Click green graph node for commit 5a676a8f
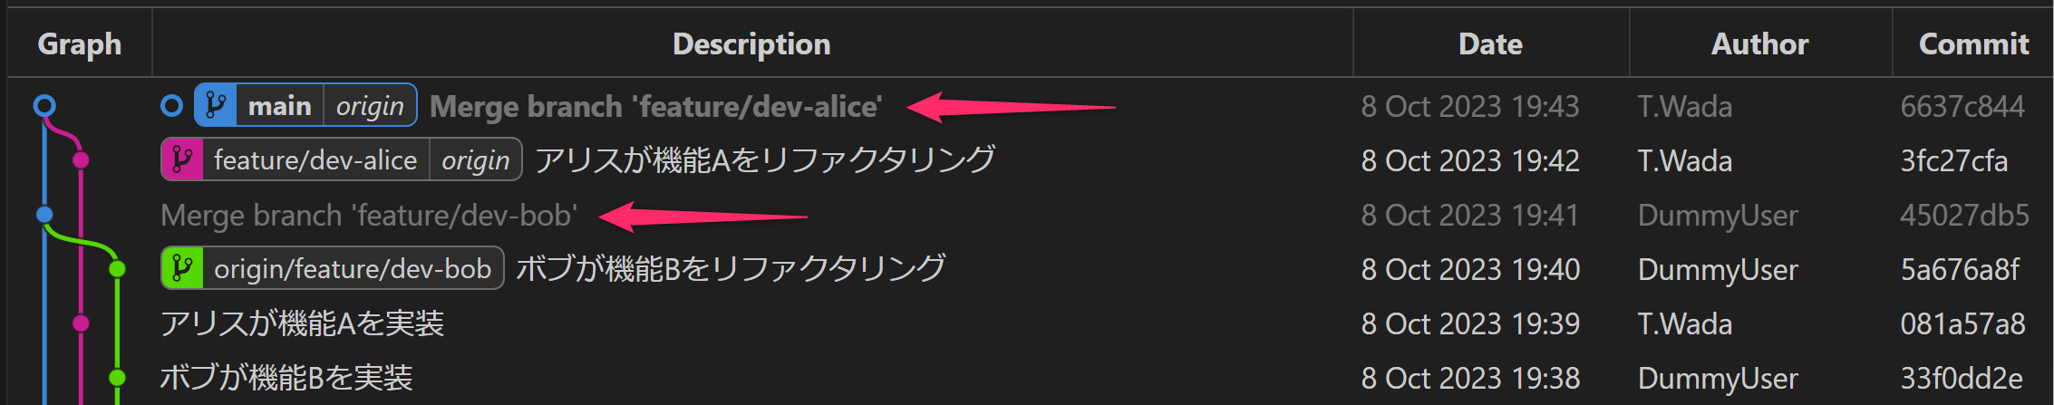 (117, 269)
